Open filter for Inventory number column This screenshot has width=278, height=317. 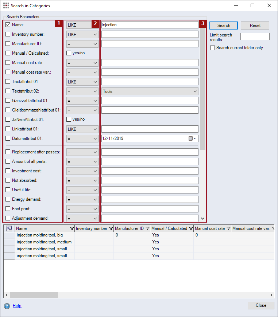tap(111, 228)
